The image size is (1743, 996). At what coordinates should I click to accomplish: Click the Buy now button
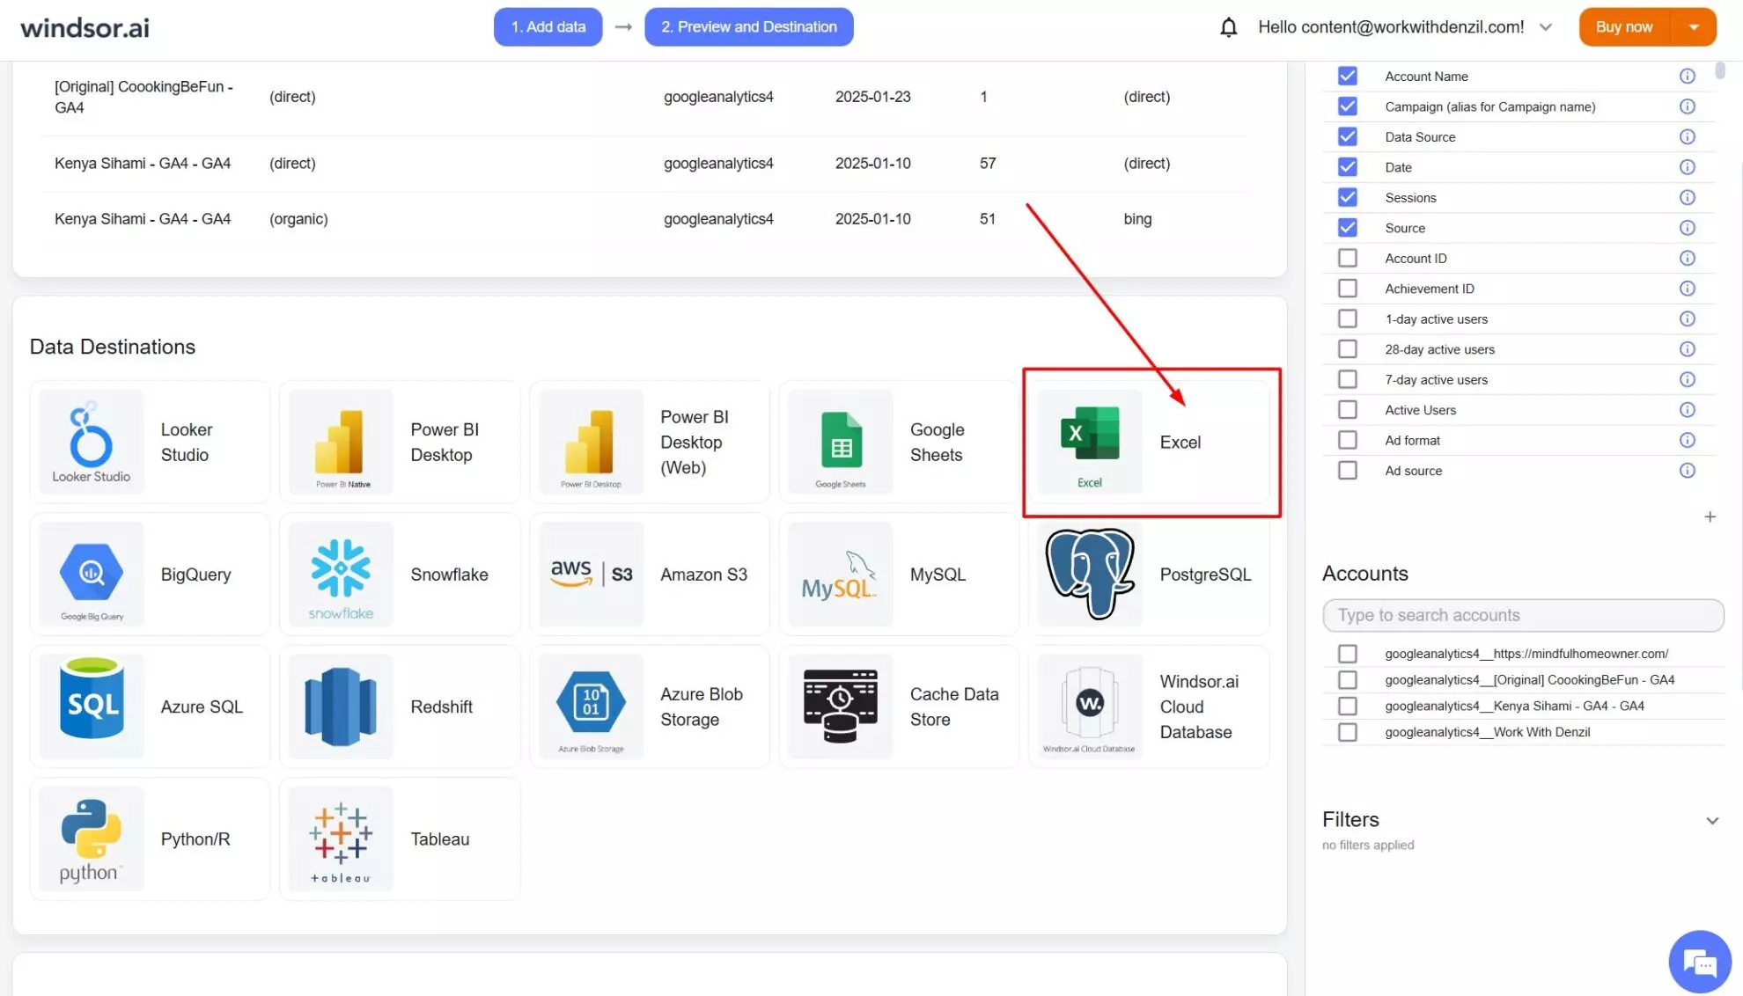click(1624, 27)
